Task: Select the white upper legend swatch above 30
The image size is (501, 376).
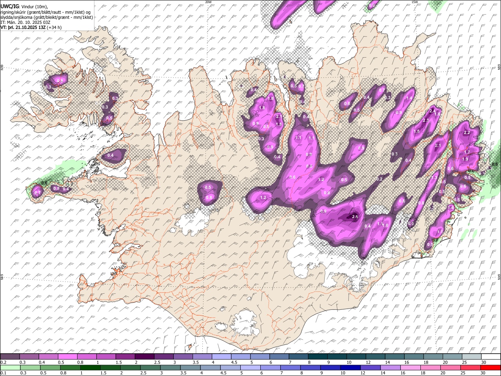Action: pos(491,356)
